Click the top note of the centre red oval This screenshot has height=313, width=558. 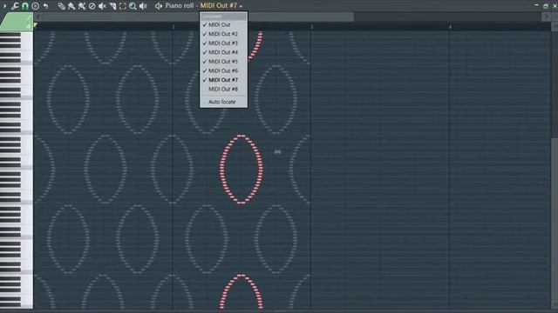[242, 136]
